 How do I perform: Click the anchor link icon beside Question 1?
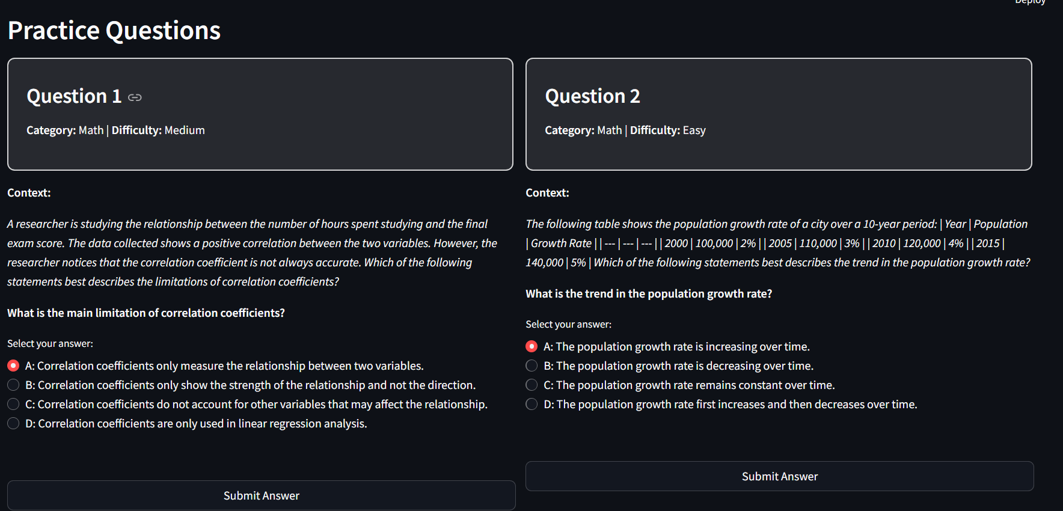point(135,97)
